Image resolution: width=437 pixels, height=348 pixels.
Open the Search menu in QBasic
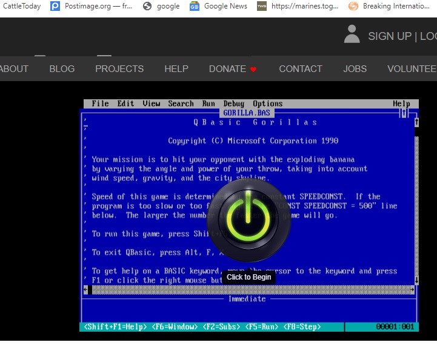pos(181,103)
